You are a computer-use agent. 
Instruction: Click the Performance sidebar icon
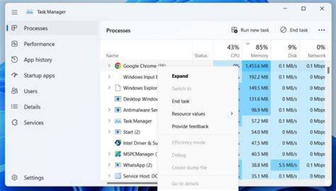[14, 44]
